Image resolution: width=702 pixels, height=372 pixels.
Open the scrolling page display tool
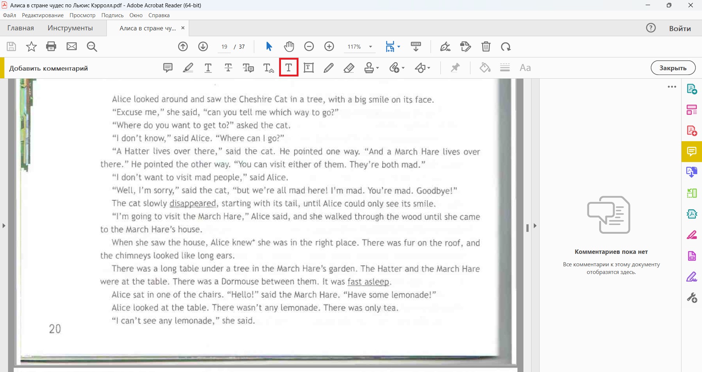tap(416, 46)
